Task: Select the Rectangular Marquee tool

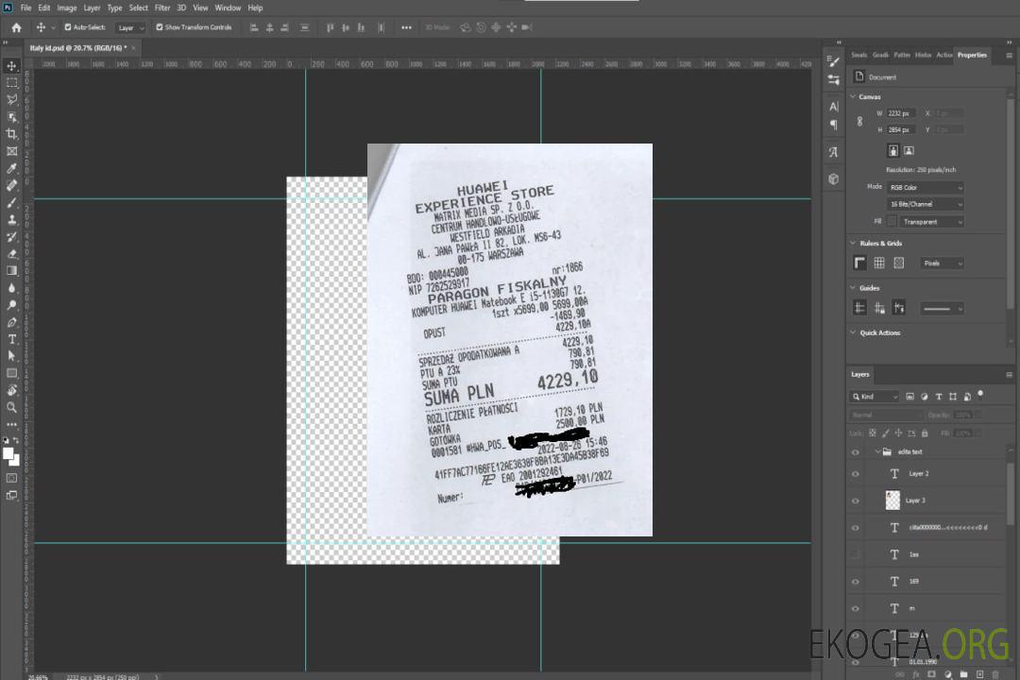Action: [x=11, y=83]
